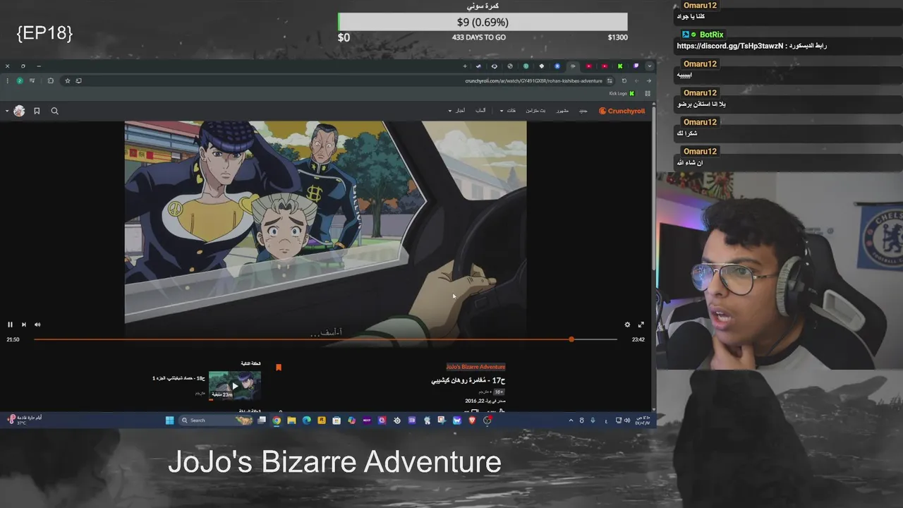Viewport: 903px width, 508px height.
Task: Seek on the video timeline bar
Action: [x=325, y=339]
